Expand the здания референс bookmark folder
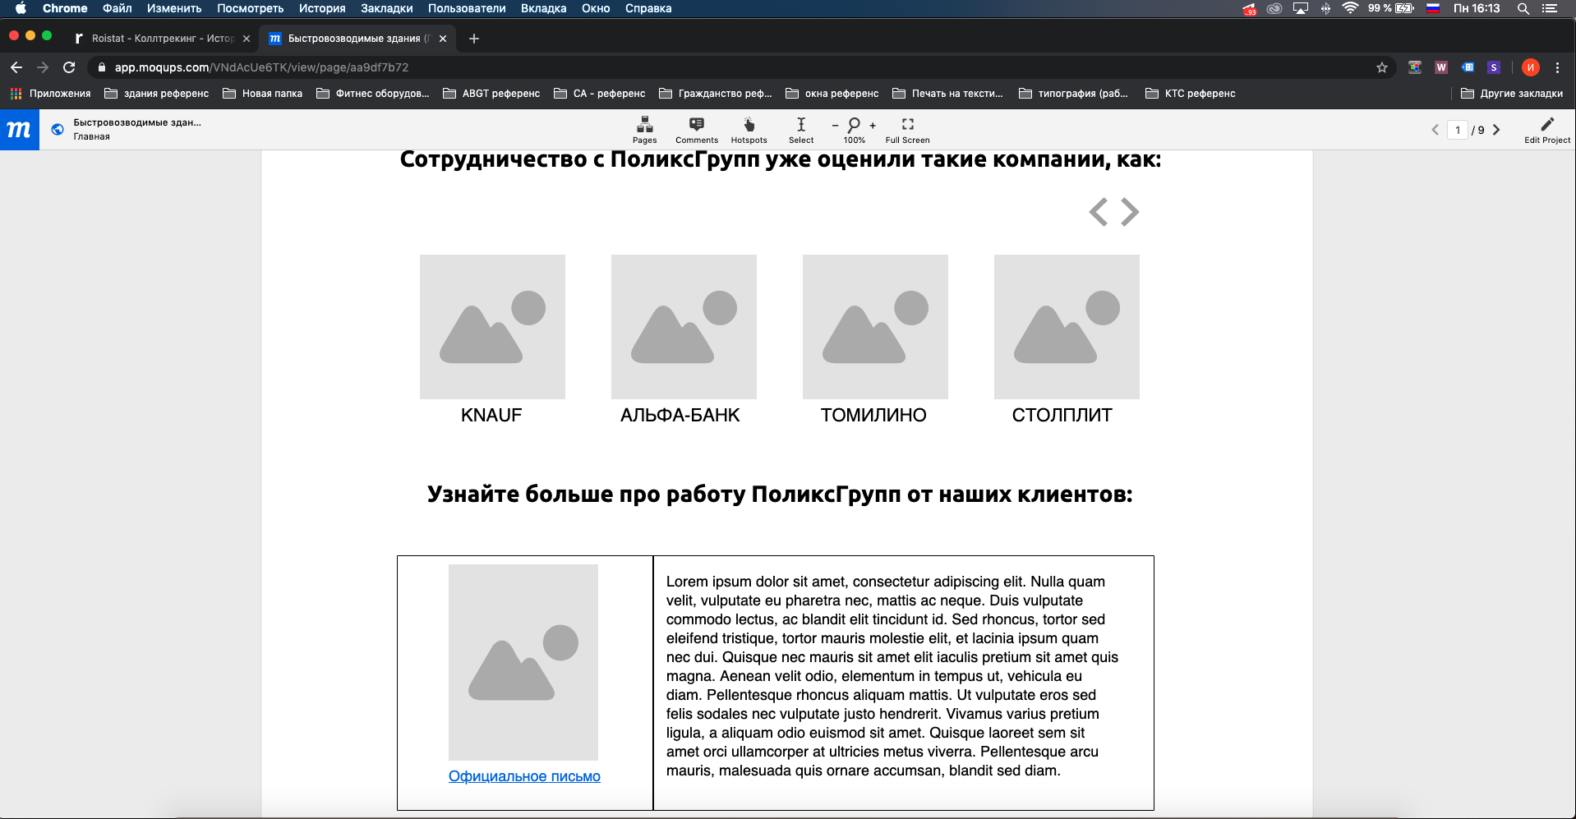 click(x=157, y=94)
